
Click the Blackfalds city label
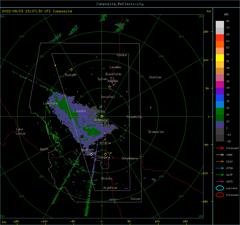(113, 74)
